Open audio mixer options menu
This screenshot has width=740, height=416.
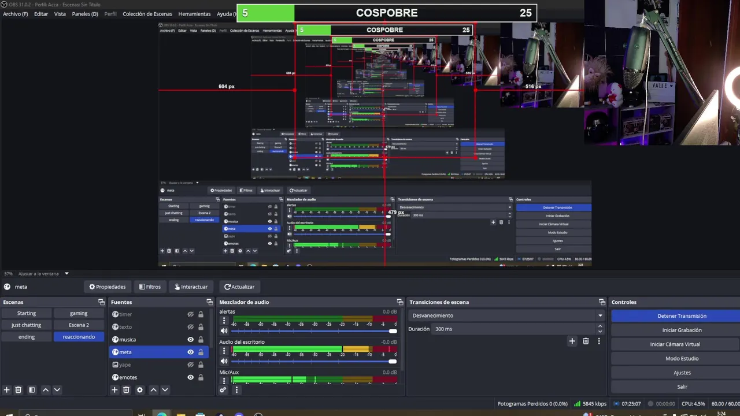[x=236, y=390]
